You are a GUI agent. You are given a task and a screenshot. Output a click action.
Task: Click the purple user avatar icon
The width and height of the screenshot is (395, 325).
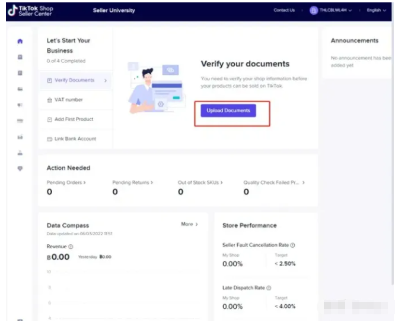coord(314,10)
